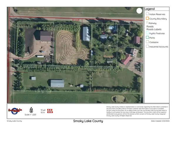Click the 10 m scale label

tap(43, 112)
